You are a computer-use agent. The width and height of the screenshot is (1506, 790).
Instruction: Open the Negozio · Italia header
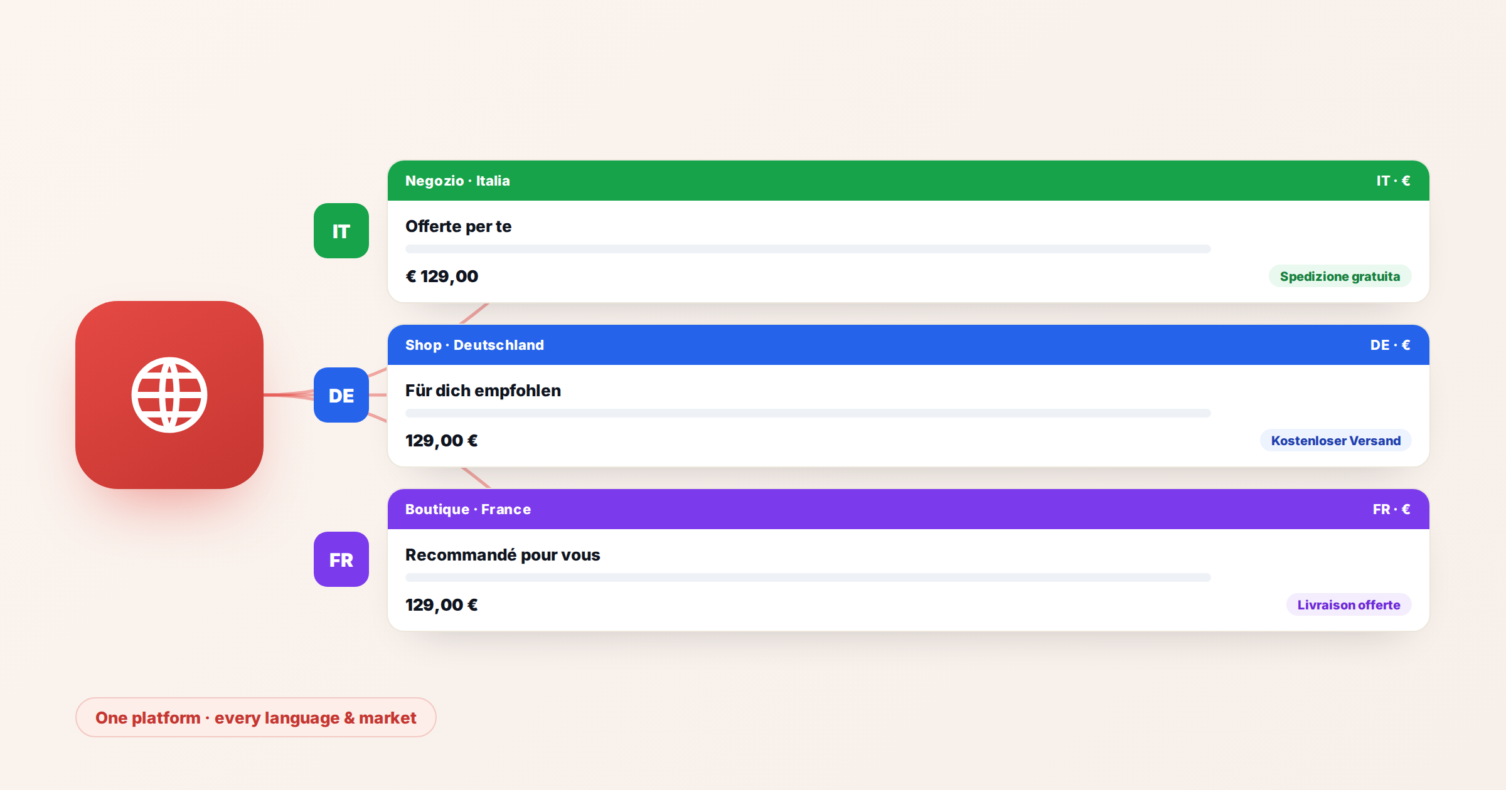[909, 181]
